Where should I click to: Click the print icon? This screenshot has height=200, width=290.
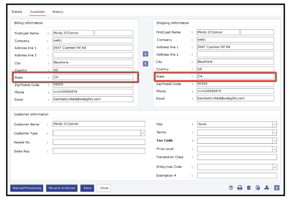point(240,188)
